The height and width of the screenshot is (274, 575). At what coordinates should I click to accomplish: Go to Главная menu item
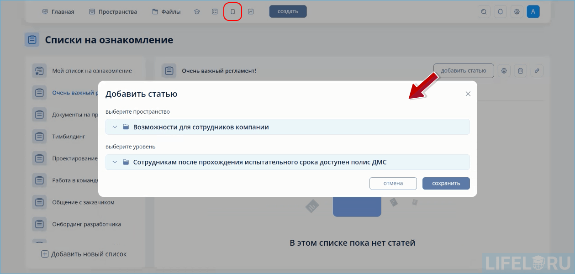click(x=58, y=11)
